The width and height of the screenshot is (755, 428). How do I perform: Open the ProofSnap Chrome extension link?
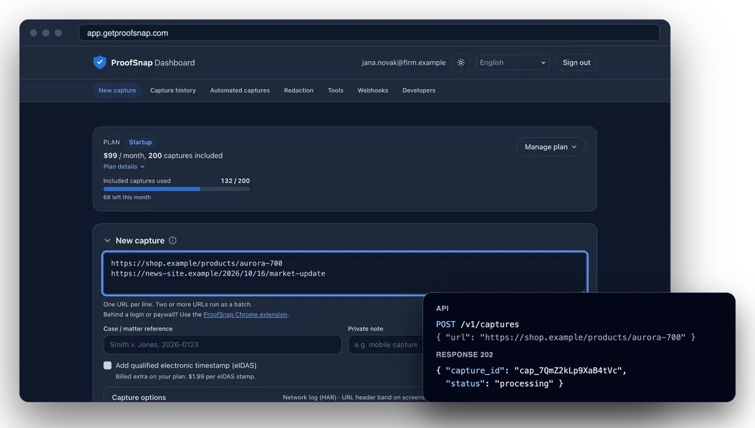pyautogui.click(x=246, y=314)
